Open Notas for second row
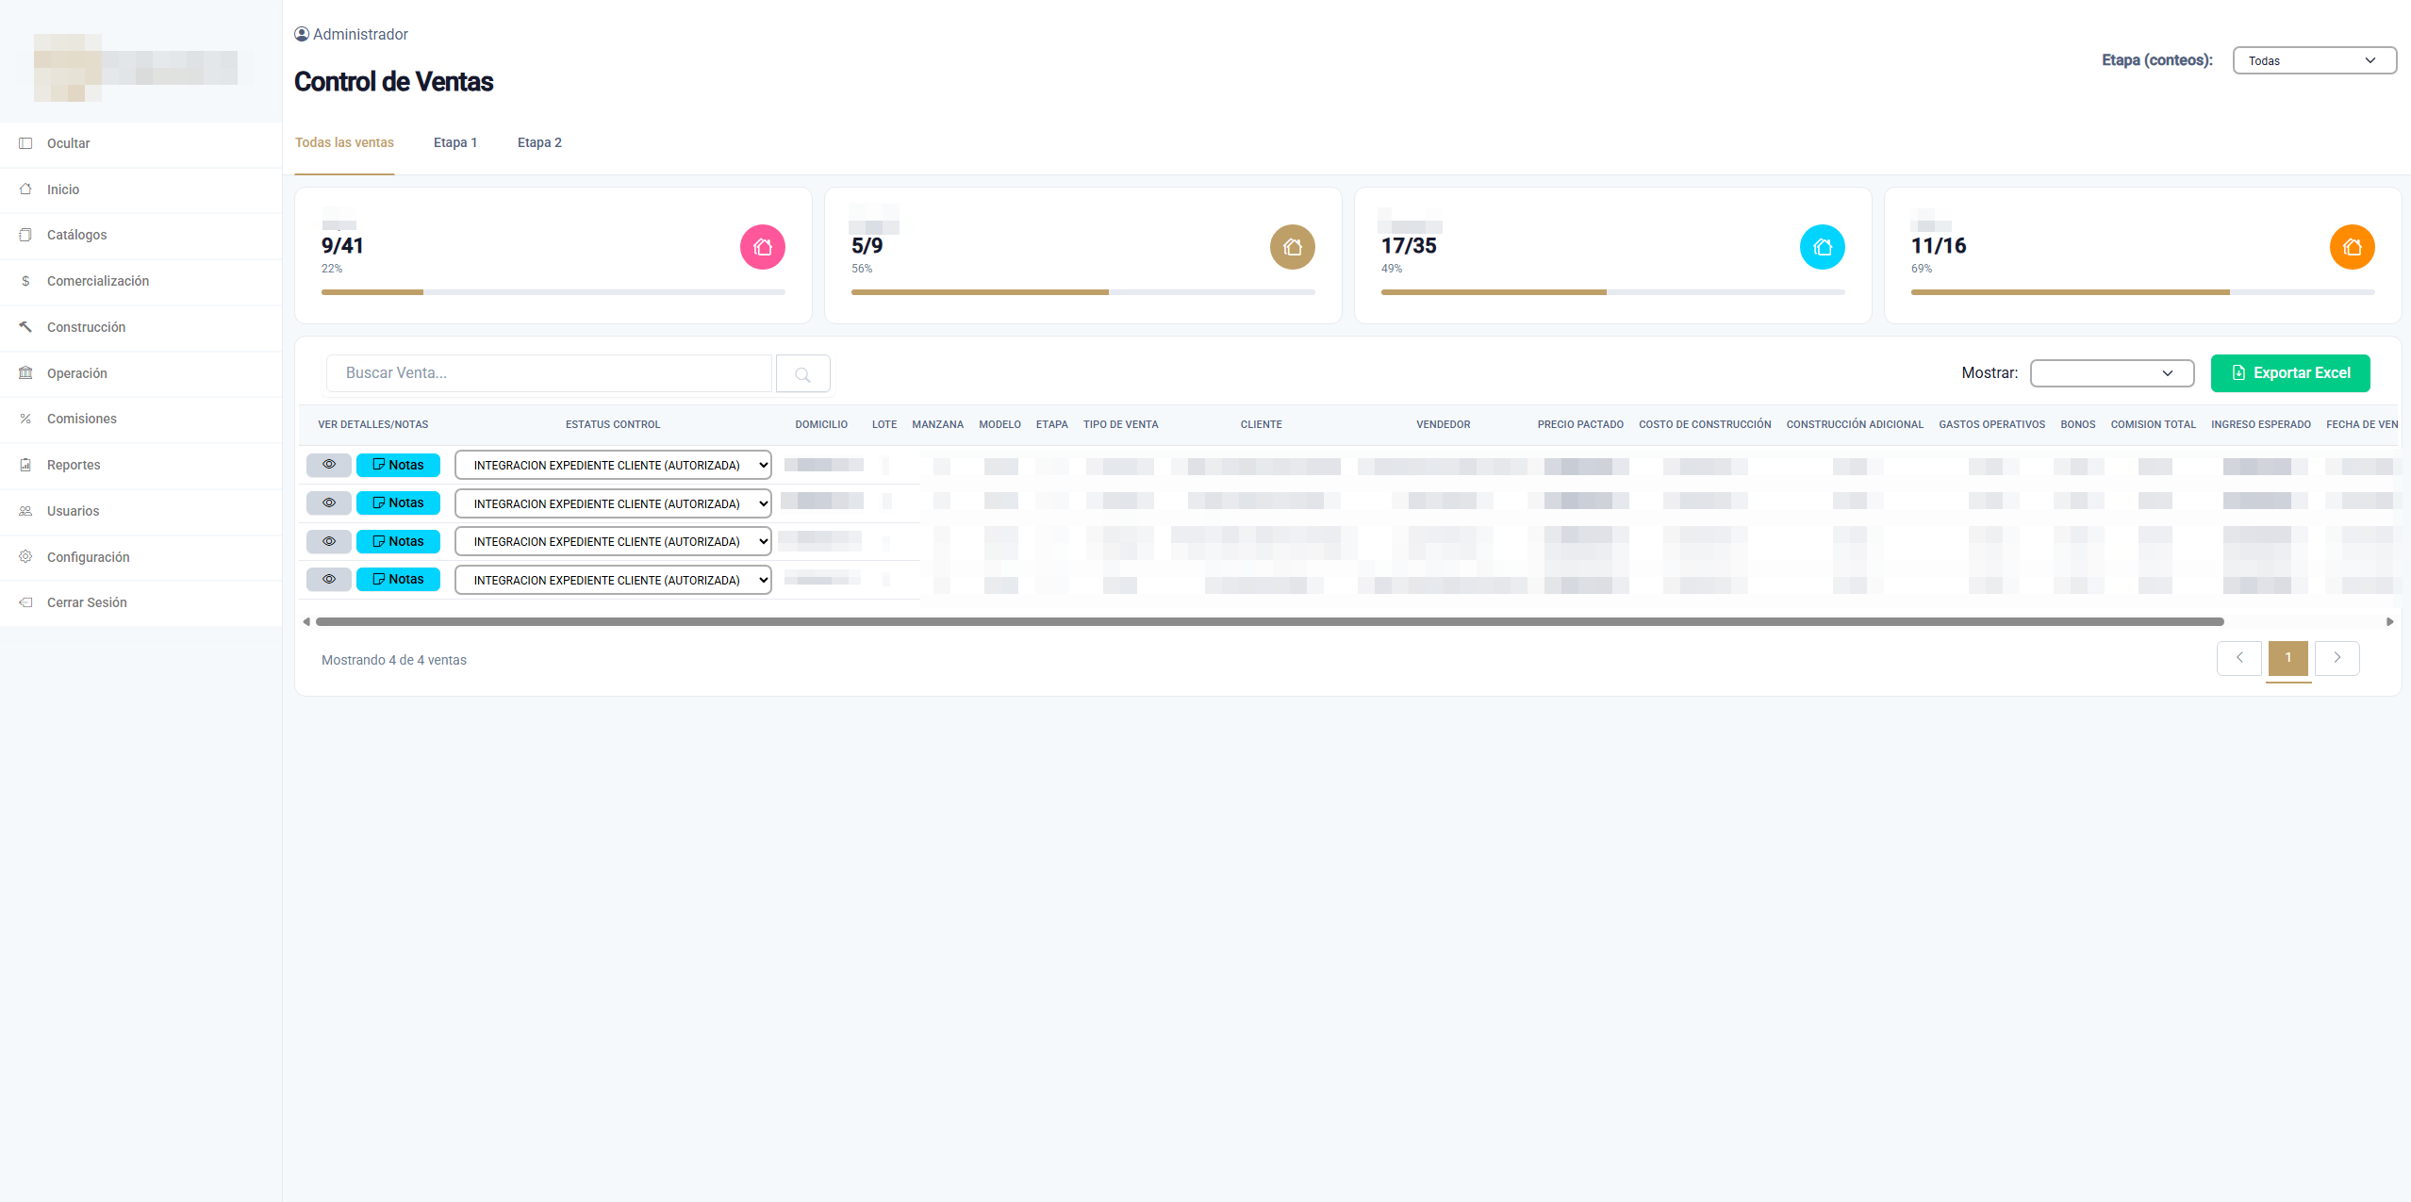The image size is (2411, 1202). coord(398,503)
